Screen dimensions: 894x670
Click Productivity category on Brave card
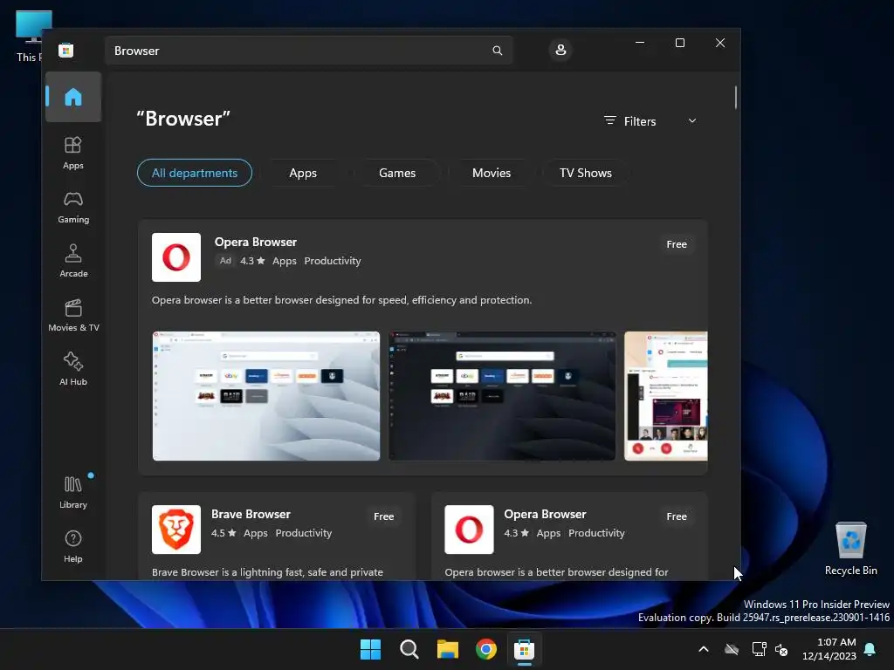coord(303,533)
